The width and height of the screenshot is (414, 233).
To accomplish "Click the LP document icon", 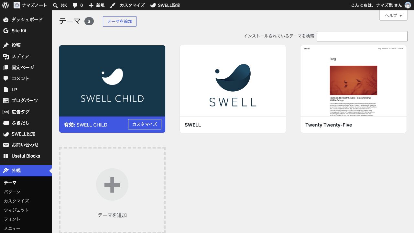I will tap(6, 90).
